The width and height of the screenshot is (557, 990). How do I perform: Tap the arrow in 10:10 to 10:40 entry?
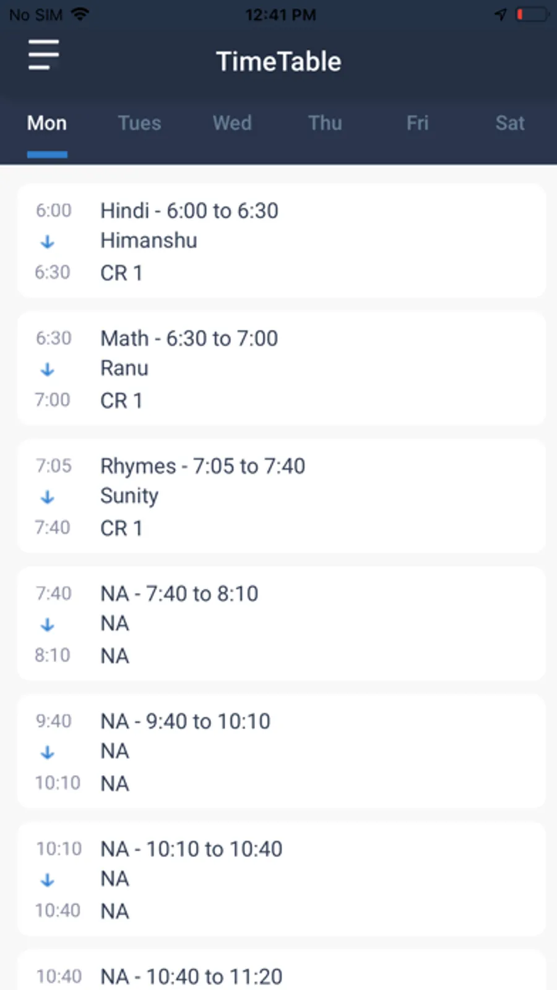(48, 880)
